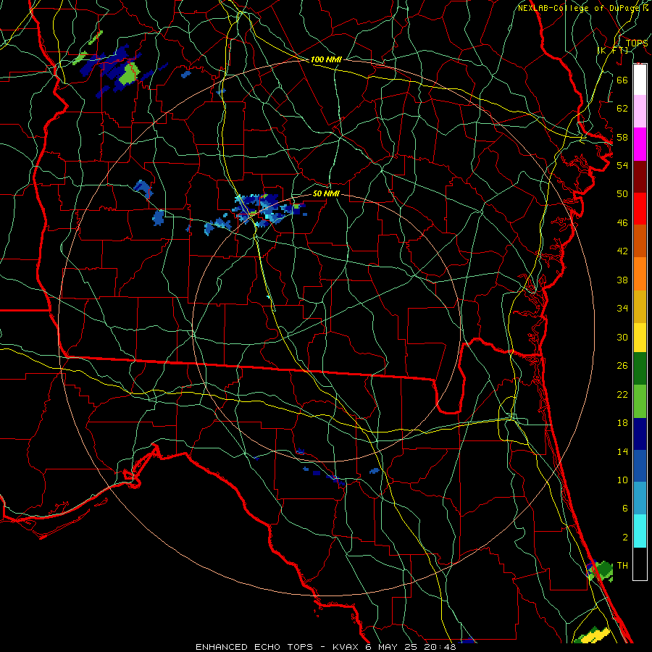Viewport: 652px width, 652px height.
Task: Click the 62 legend value
Action: (x=622, y=109)
